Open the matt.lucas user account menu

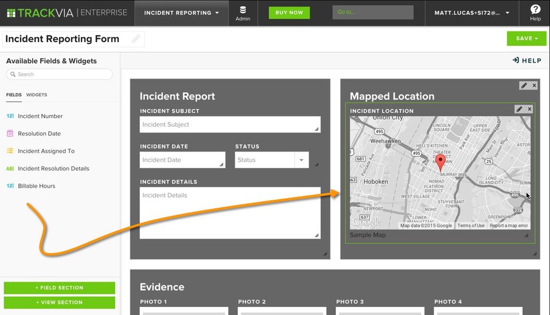pyautogui.click(x=472, y=13)
